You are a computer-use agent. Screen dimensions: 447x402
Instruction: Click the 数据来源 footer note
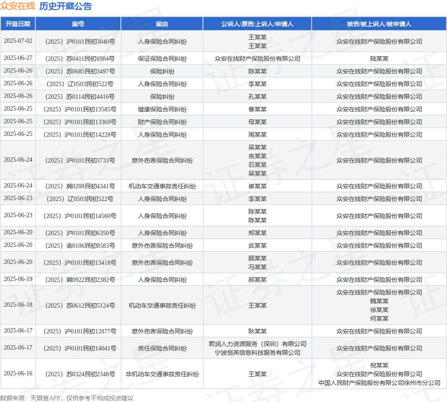[x=67, y=398]
